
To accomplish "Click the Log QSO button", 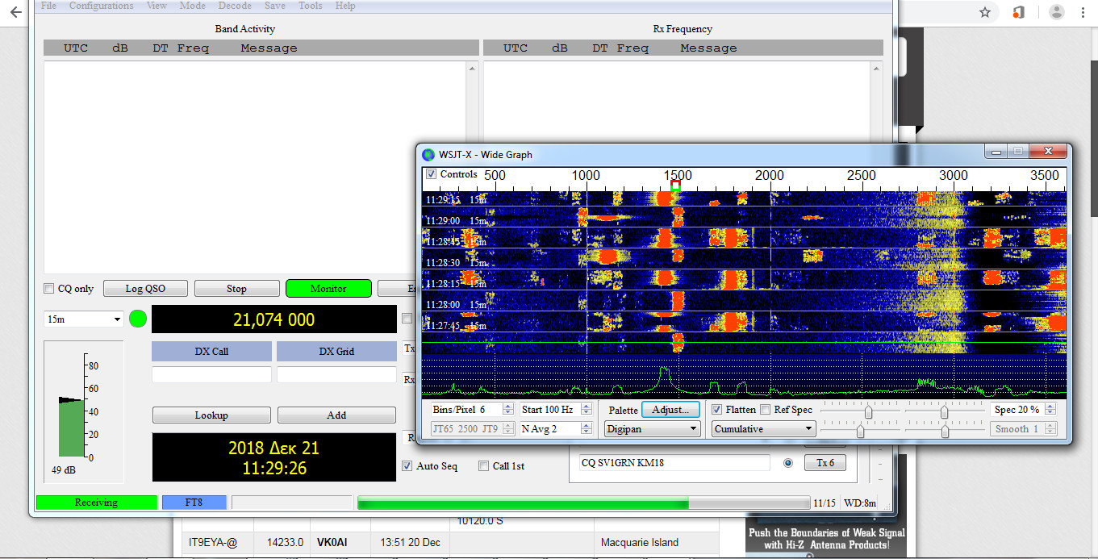I will tap(145, 288).
